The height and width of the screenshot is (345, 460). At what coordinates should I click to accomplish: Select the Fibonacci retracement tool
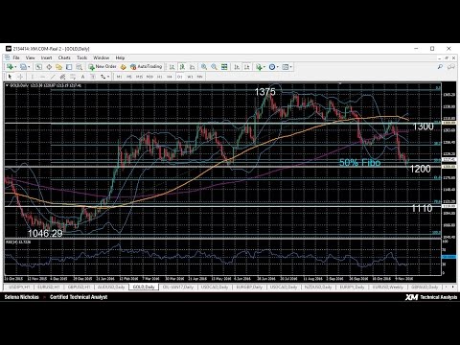click(x=73, y=77)
